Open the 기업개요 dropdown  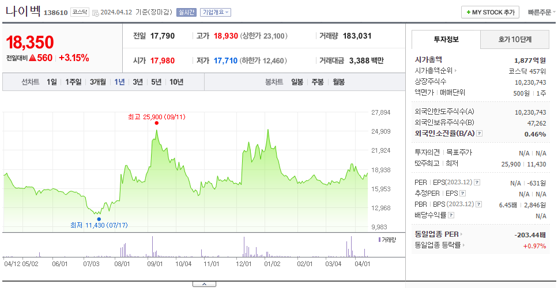[x=215, y=12]
